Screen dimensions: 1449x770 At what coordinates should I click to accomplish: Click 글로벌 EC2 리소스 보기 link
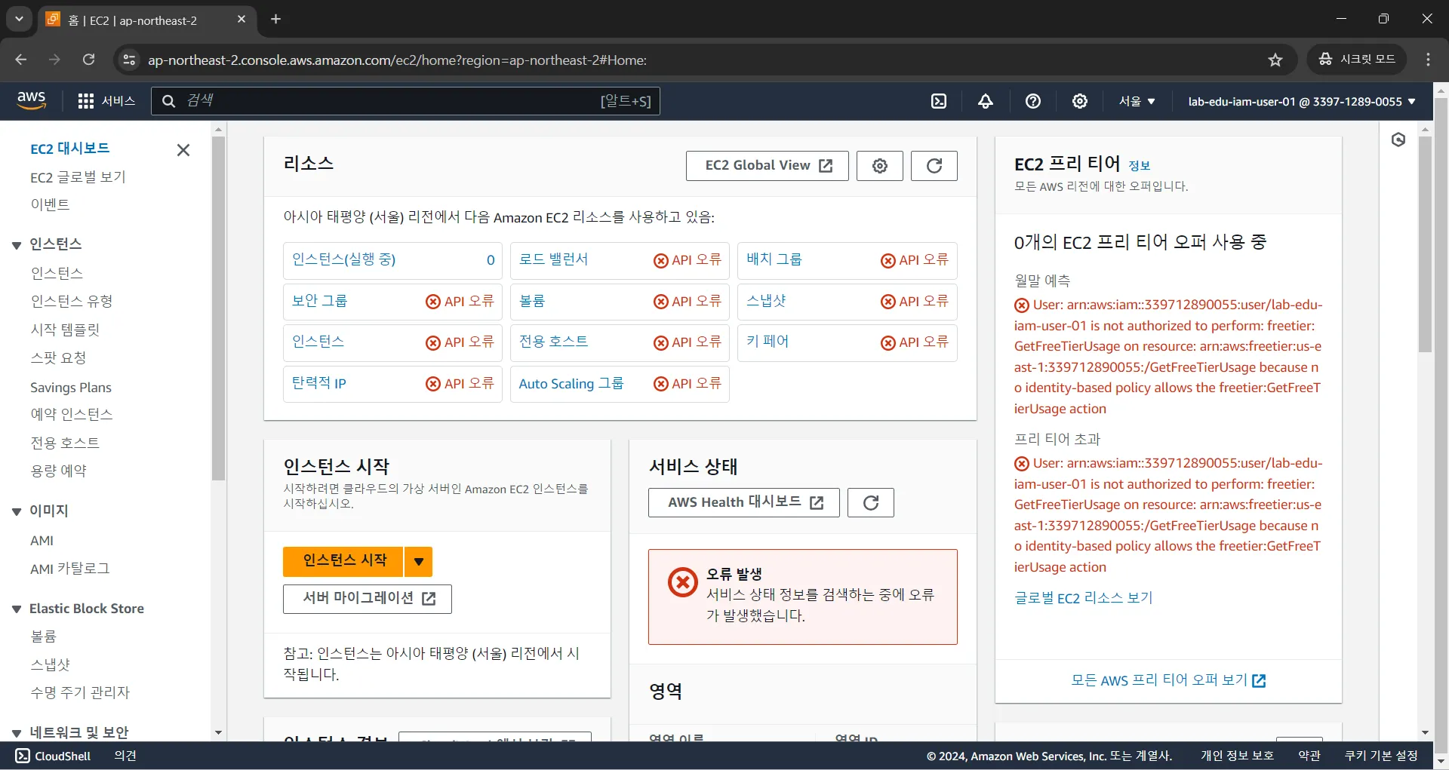pyautogui.click(x=1084, y=598)
